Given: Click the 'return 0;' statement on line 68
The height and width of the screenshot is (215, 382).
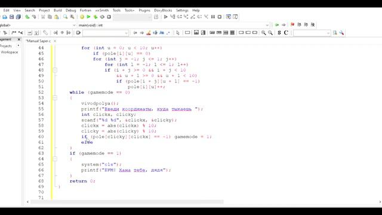Looking at the screenshot, I should tap(82, 181).
